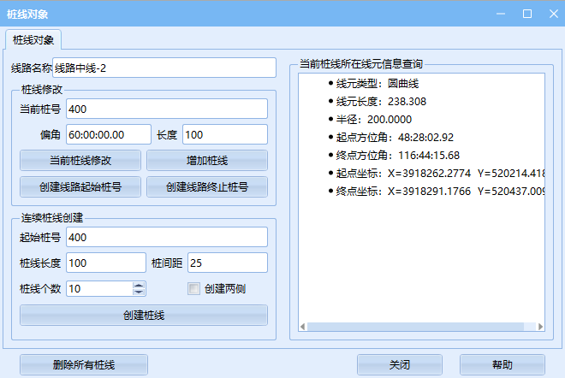This screenshot has height=378, width=565.
Task: Decrease 桩线个数 with the down arrow
Action: pos(139,292)
